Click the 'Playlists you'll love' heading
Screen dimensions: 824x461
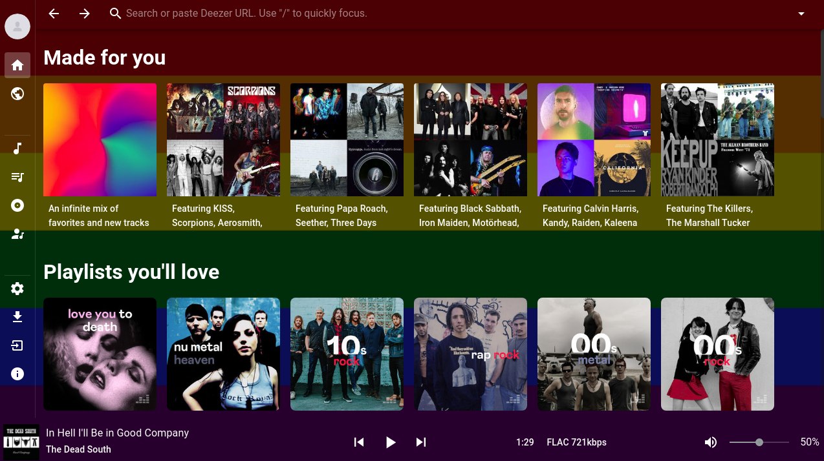(131, 272)
